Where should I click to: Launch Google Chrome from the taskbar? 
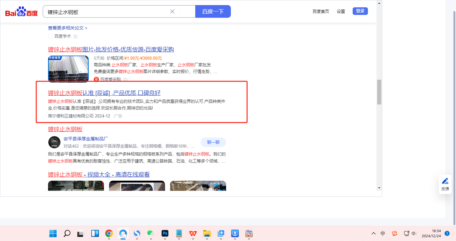pyautogui.click(x=109, y=234)
